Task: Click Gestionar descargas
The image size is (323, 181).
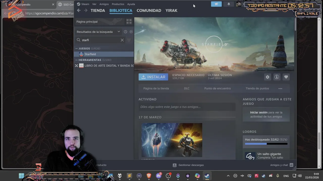Action: (191, 165)
